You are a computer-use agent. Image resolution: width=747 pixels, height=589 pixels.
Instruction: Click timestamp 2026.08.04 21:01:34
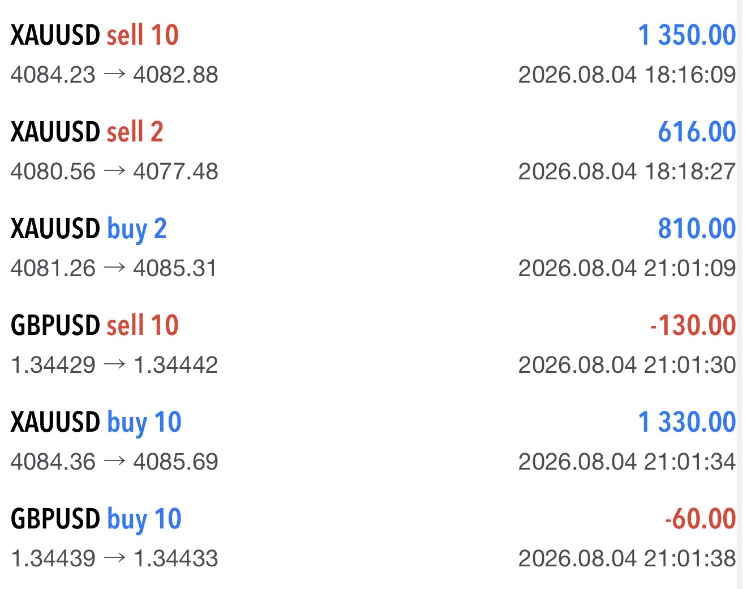pos(627,462)
